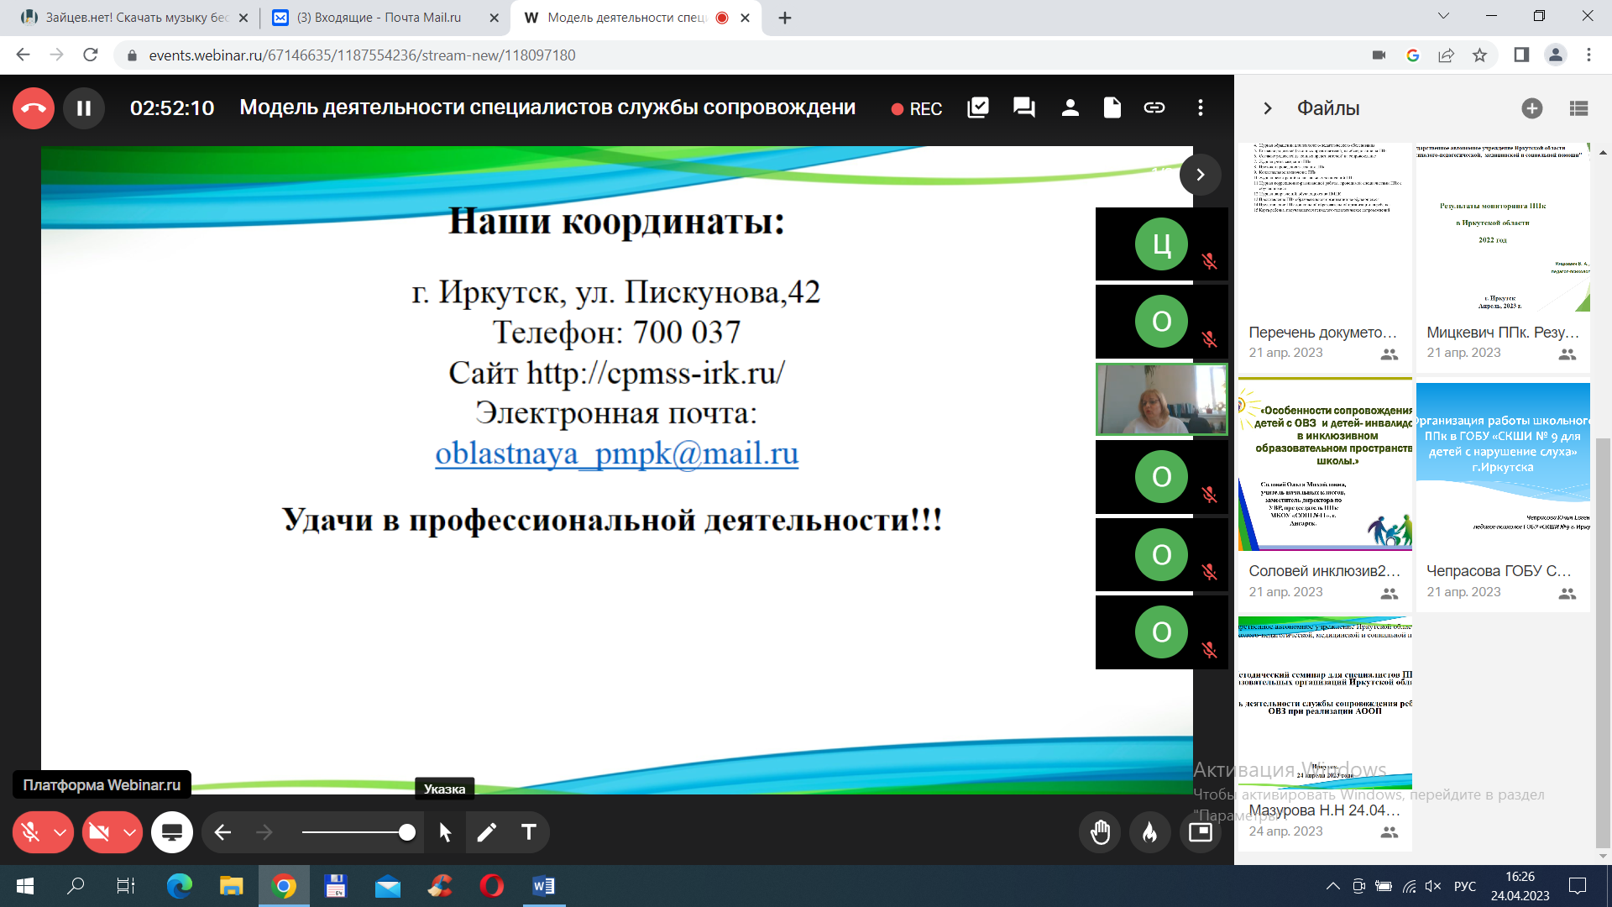
Task: Click the browser reload button
Action: tap(91, 55)
